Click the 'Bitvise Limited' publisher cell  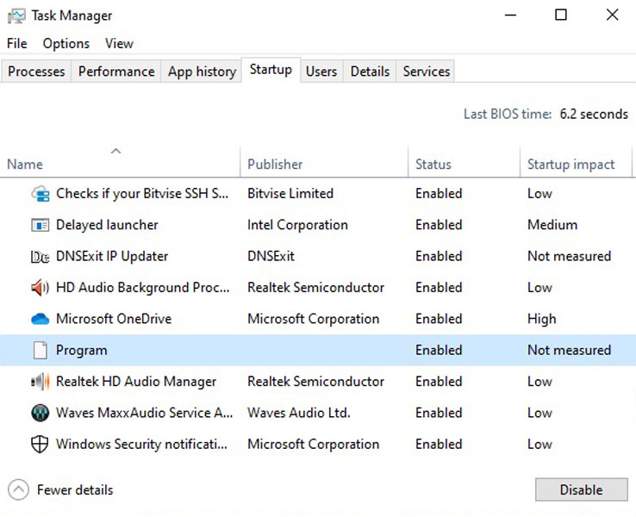point(290,194)
